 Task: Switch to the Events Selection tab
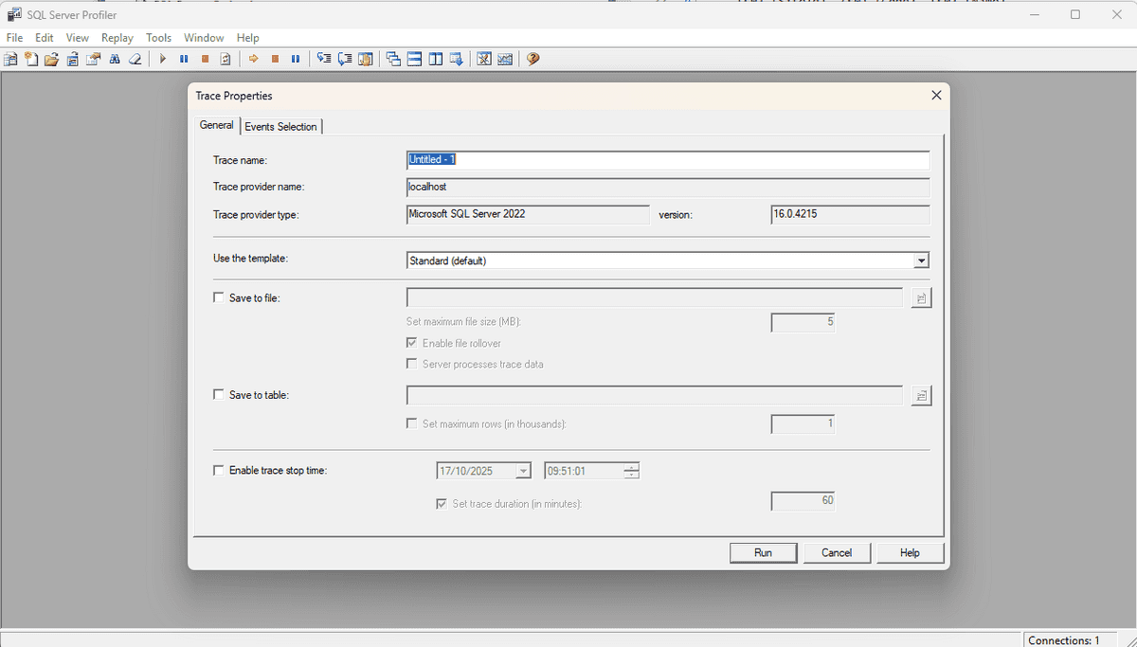click(x=280, y=126)
